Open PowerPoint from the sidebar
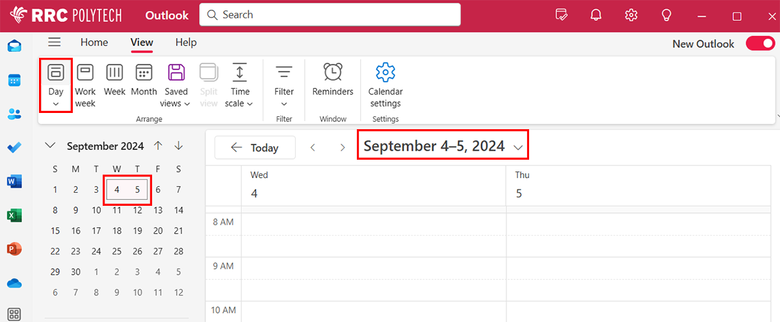780x322 pixels. 14,249
